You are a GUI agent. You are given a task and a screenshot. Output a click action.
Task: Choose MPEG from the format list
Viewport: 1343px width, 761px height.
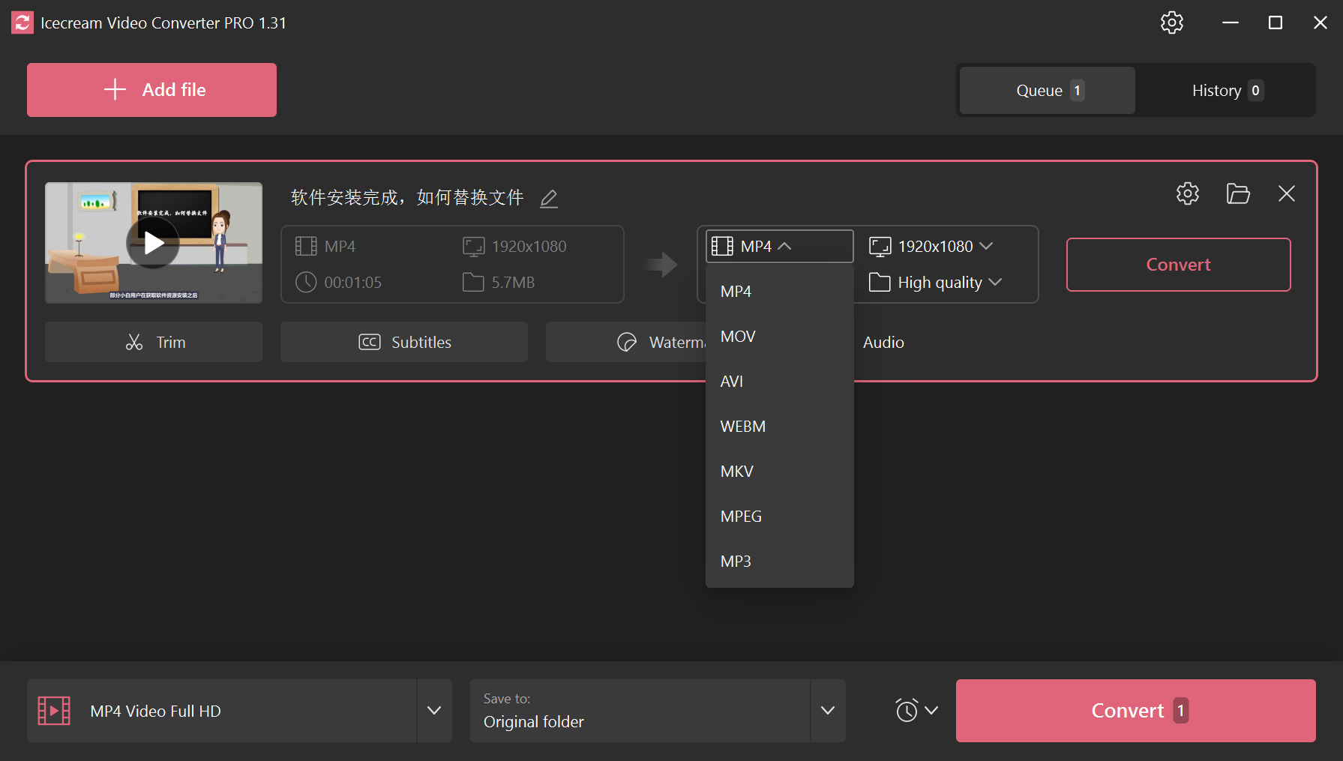(x=779, y=517)
